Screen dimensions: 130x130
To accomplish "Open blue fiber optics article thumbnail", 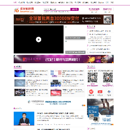I will pos(20,73).
